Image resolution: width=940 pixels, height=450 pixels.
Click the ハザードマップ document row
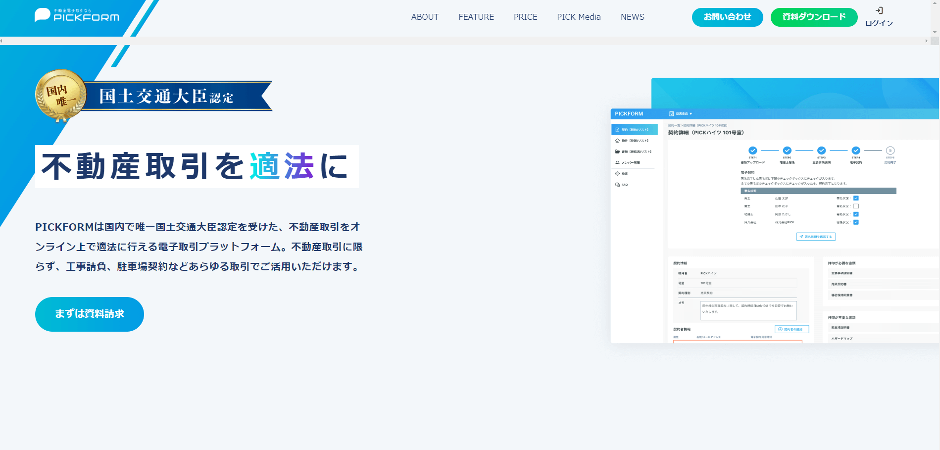[884, 339]
